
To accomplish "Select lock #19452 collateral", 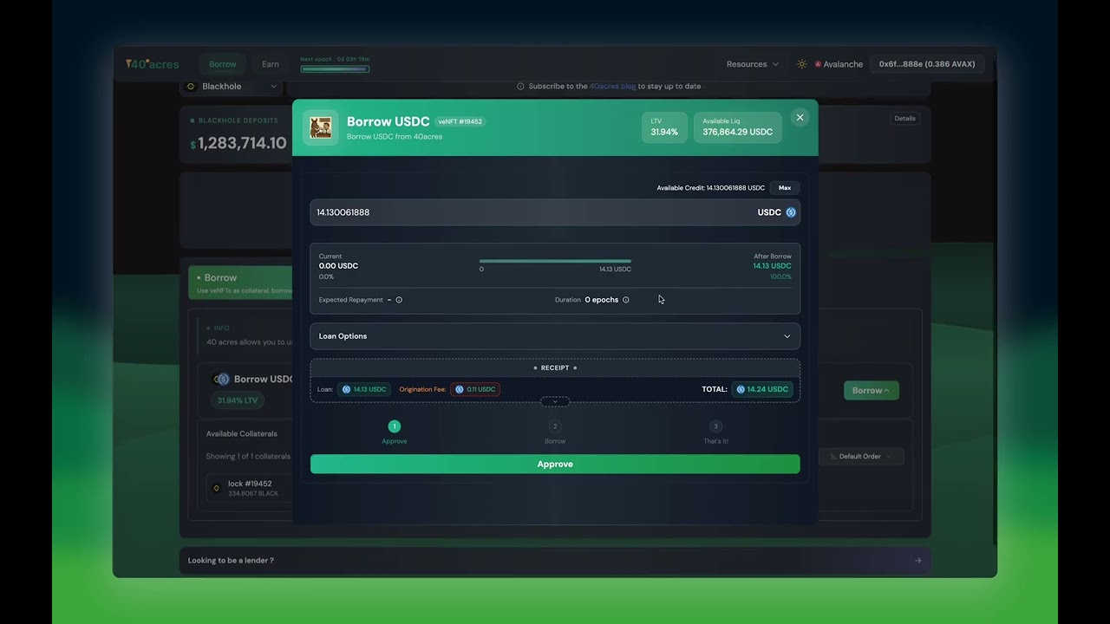I will coord(251,489).
